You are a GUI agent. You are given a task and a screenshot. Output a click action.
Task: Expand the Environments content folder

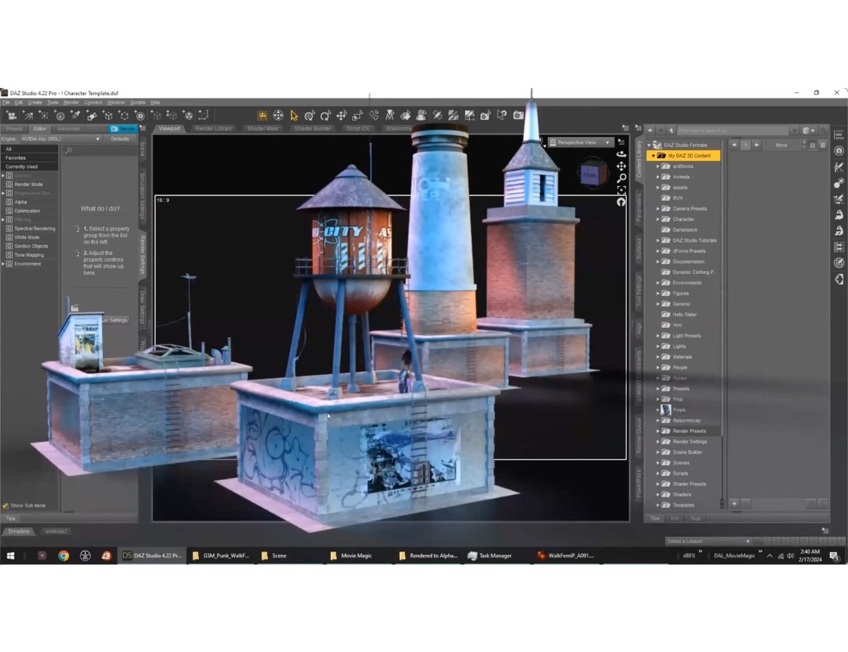658,282
